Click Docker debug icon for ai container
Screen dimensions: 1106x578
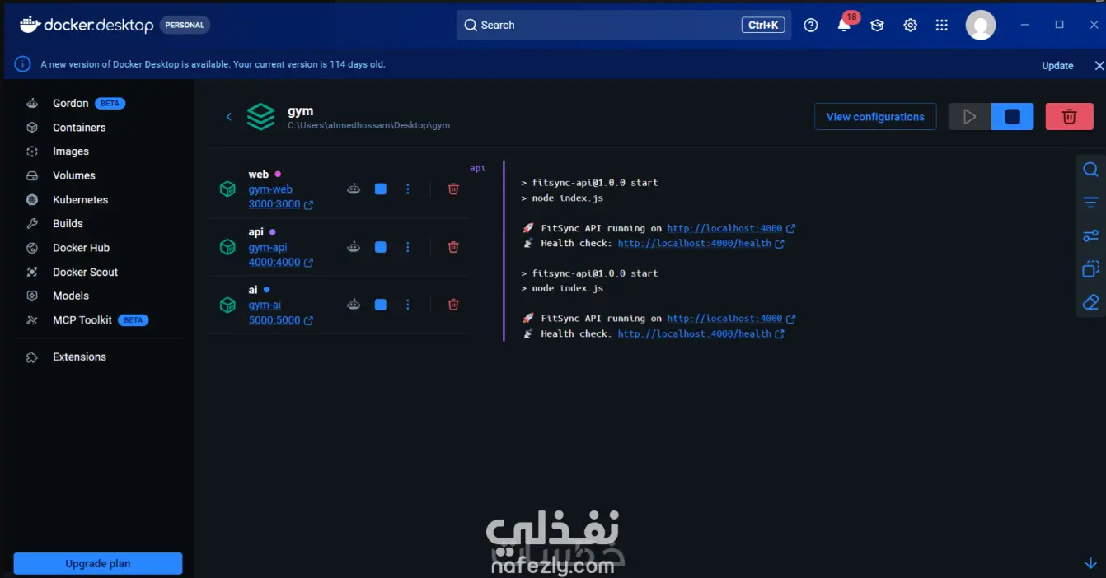[354, 305]
